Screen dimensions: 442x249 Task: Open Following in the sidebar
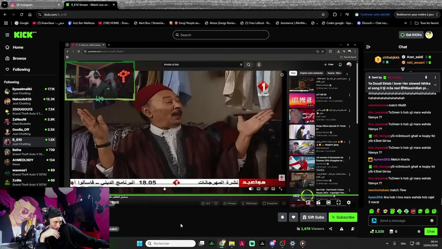coord(29,70)
